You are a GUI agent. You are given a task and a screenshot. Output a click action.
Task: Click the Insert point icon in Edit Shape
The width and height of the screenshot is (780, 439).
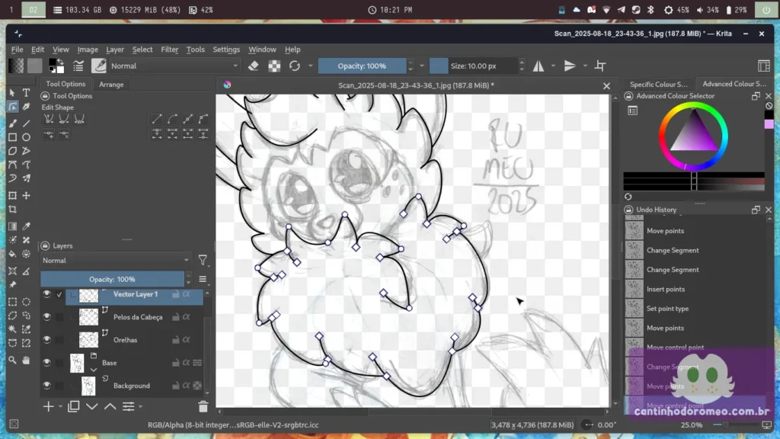[49, 134]
